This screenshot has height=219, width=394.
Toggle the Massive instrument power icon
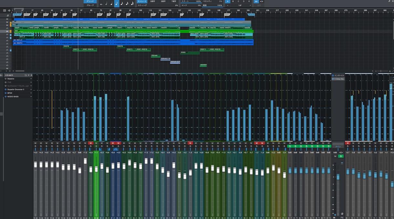click(6, 79)
